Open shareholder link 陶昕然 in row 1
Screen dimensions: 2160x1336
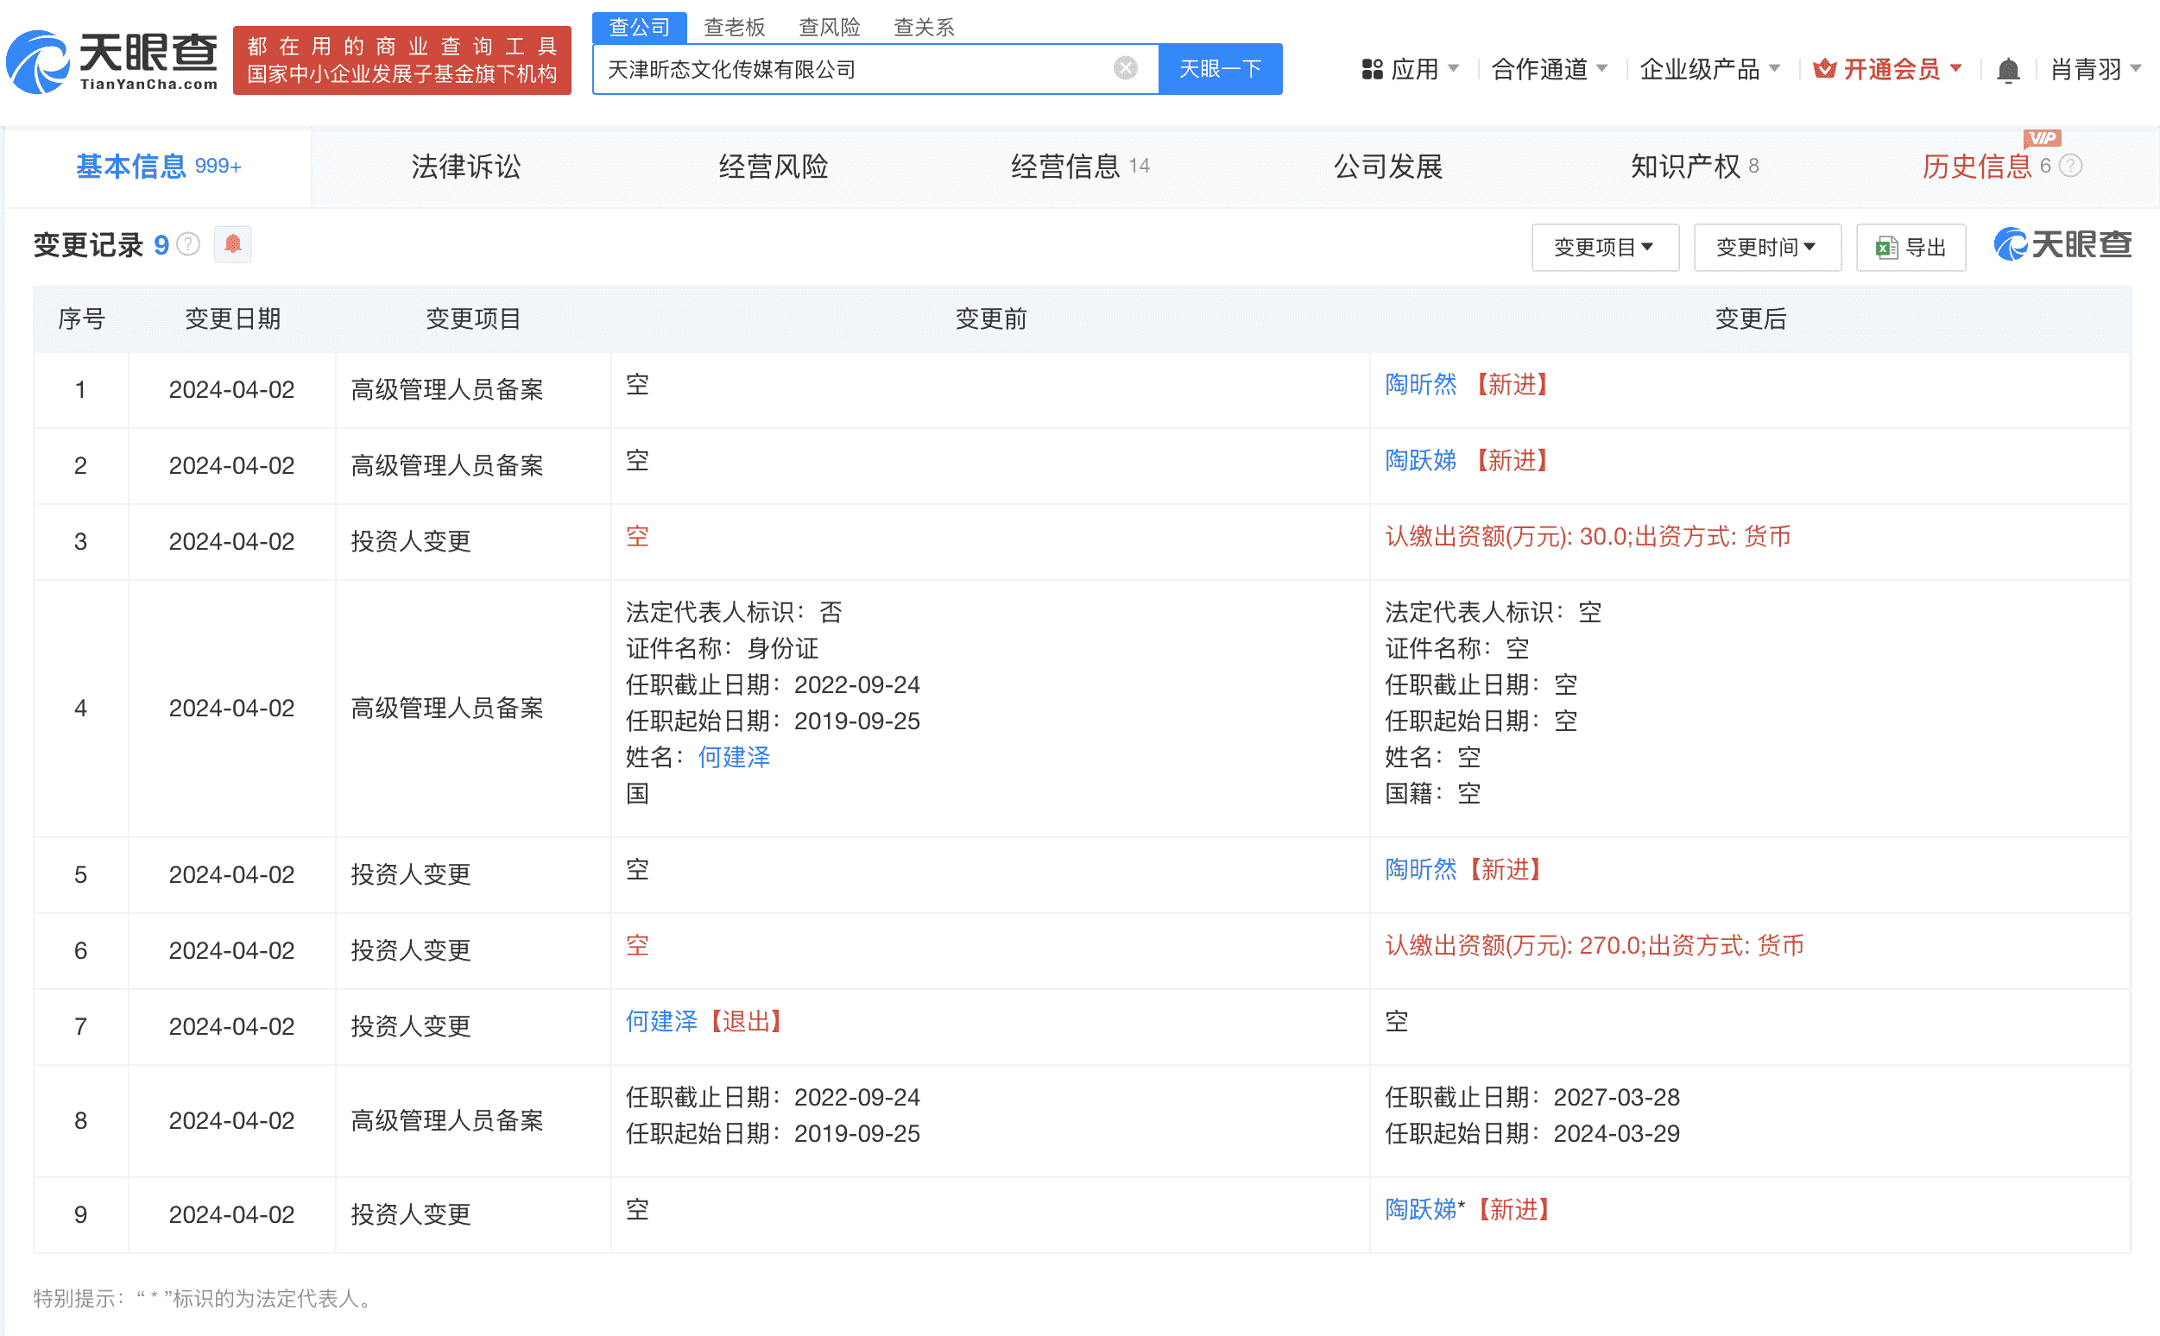click(x=1419, y=385)
